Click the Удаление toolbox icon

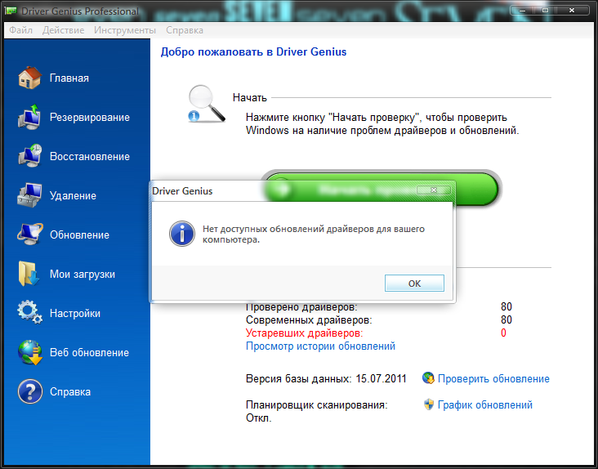pyautogui.click(x=29, y=195)
